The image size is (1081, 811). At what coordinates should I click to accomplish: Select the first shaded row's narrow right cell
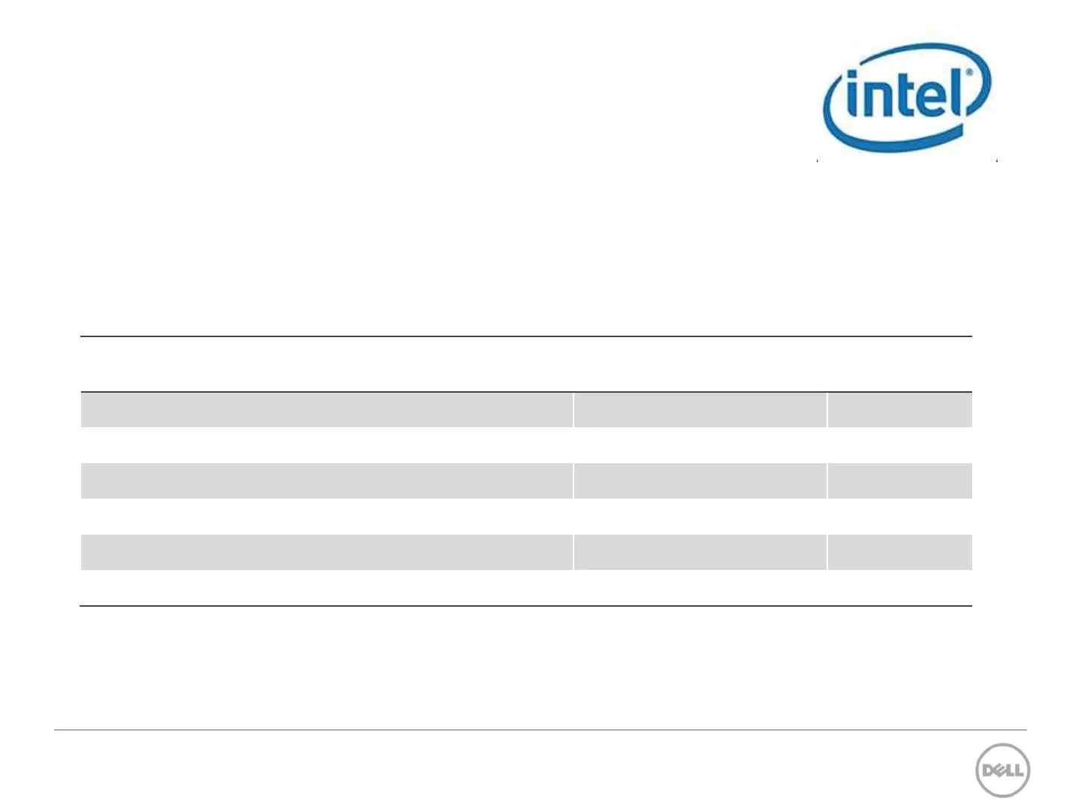(900, 410)
